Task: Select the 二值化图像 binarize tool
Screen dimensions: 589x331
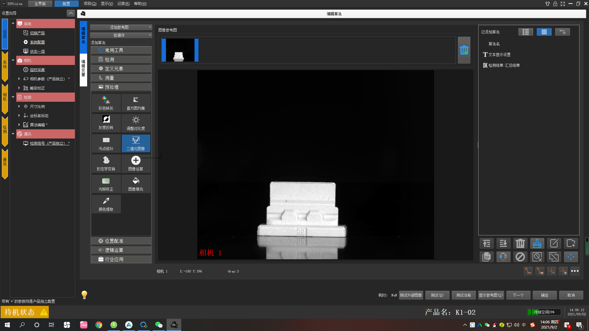Action: (x=136, y=143)
